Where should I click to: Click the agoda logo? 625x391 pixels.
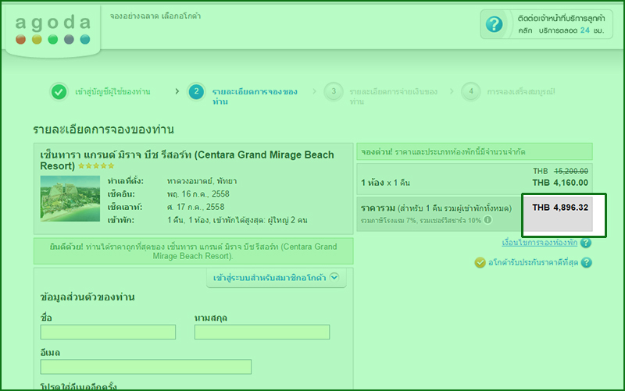coord(52,29)
